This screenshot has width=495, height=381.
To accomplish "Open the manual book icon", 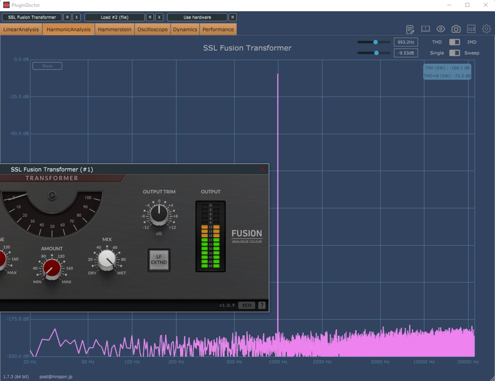I will click(x=425, y=29).
